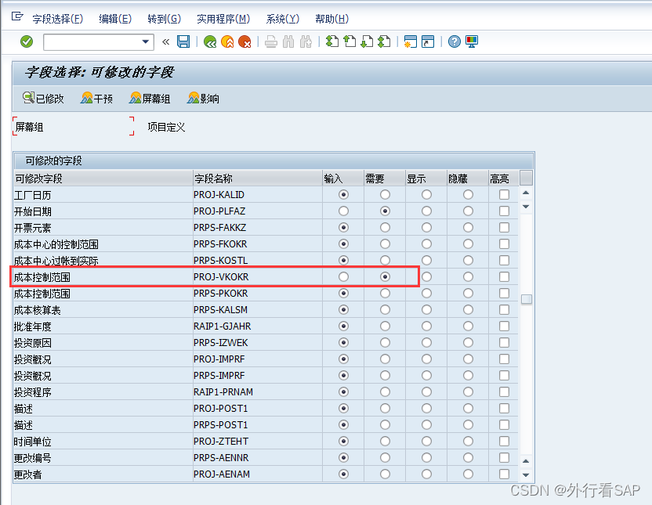
Task: Open the 编辑(E) menu
Action: [115, 19]
